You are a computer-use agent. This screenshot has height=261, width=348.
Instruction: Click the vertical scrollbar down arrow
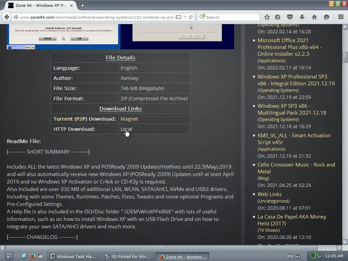[x=345, y=242]
